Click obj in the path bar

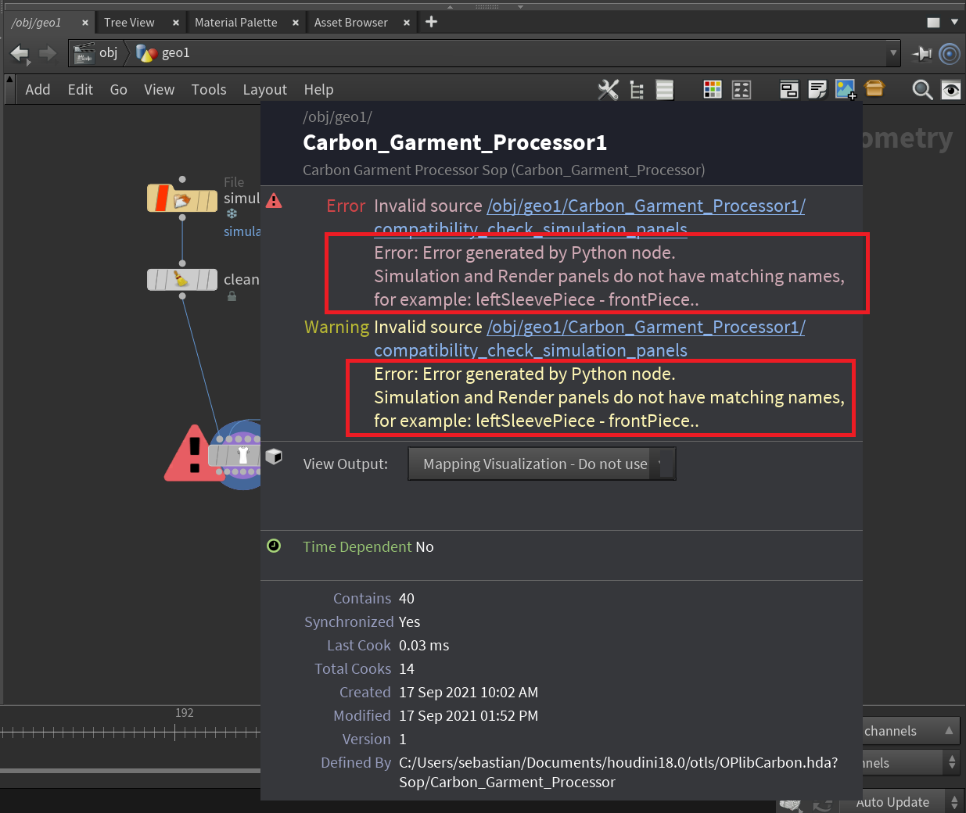coord(108,53)
